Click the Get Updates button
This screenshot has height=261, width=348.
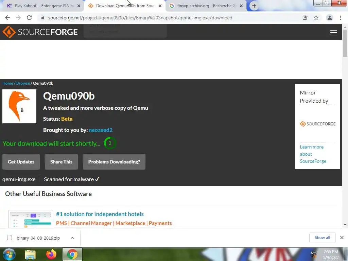coord(21,162)
